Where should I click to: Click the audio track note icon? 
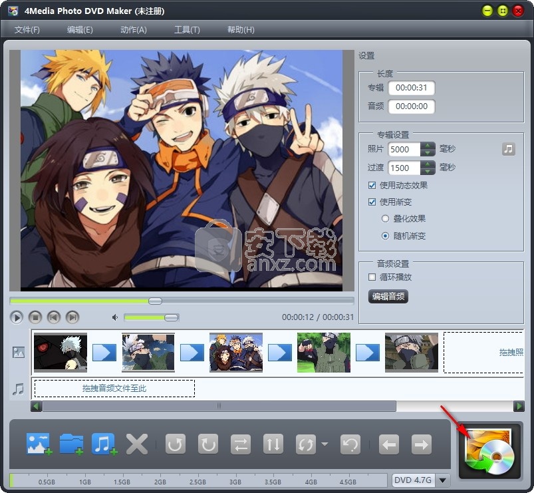(19, 389)
